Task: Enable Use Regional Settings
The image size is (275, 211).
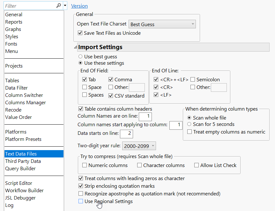Action: (x=81, y=201)
